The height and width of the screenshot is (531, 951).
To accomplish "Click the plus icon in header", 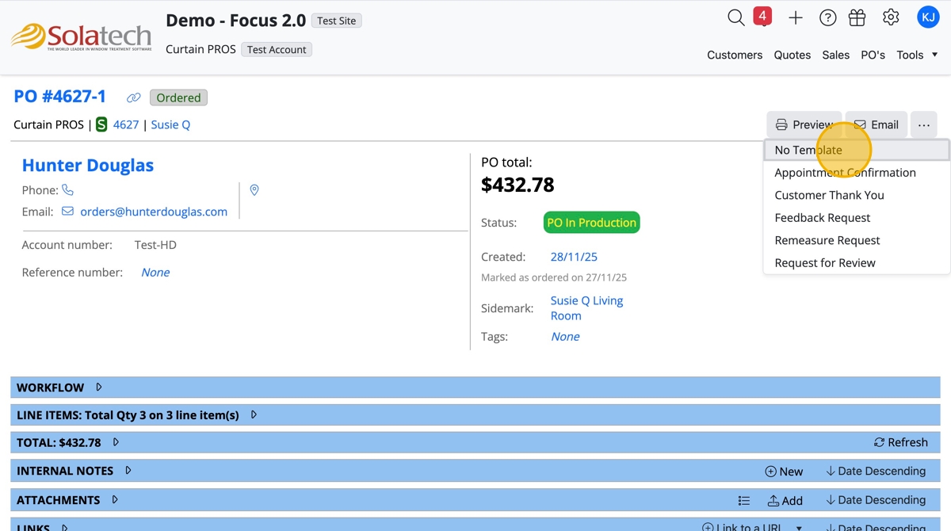I will (796, 17).
